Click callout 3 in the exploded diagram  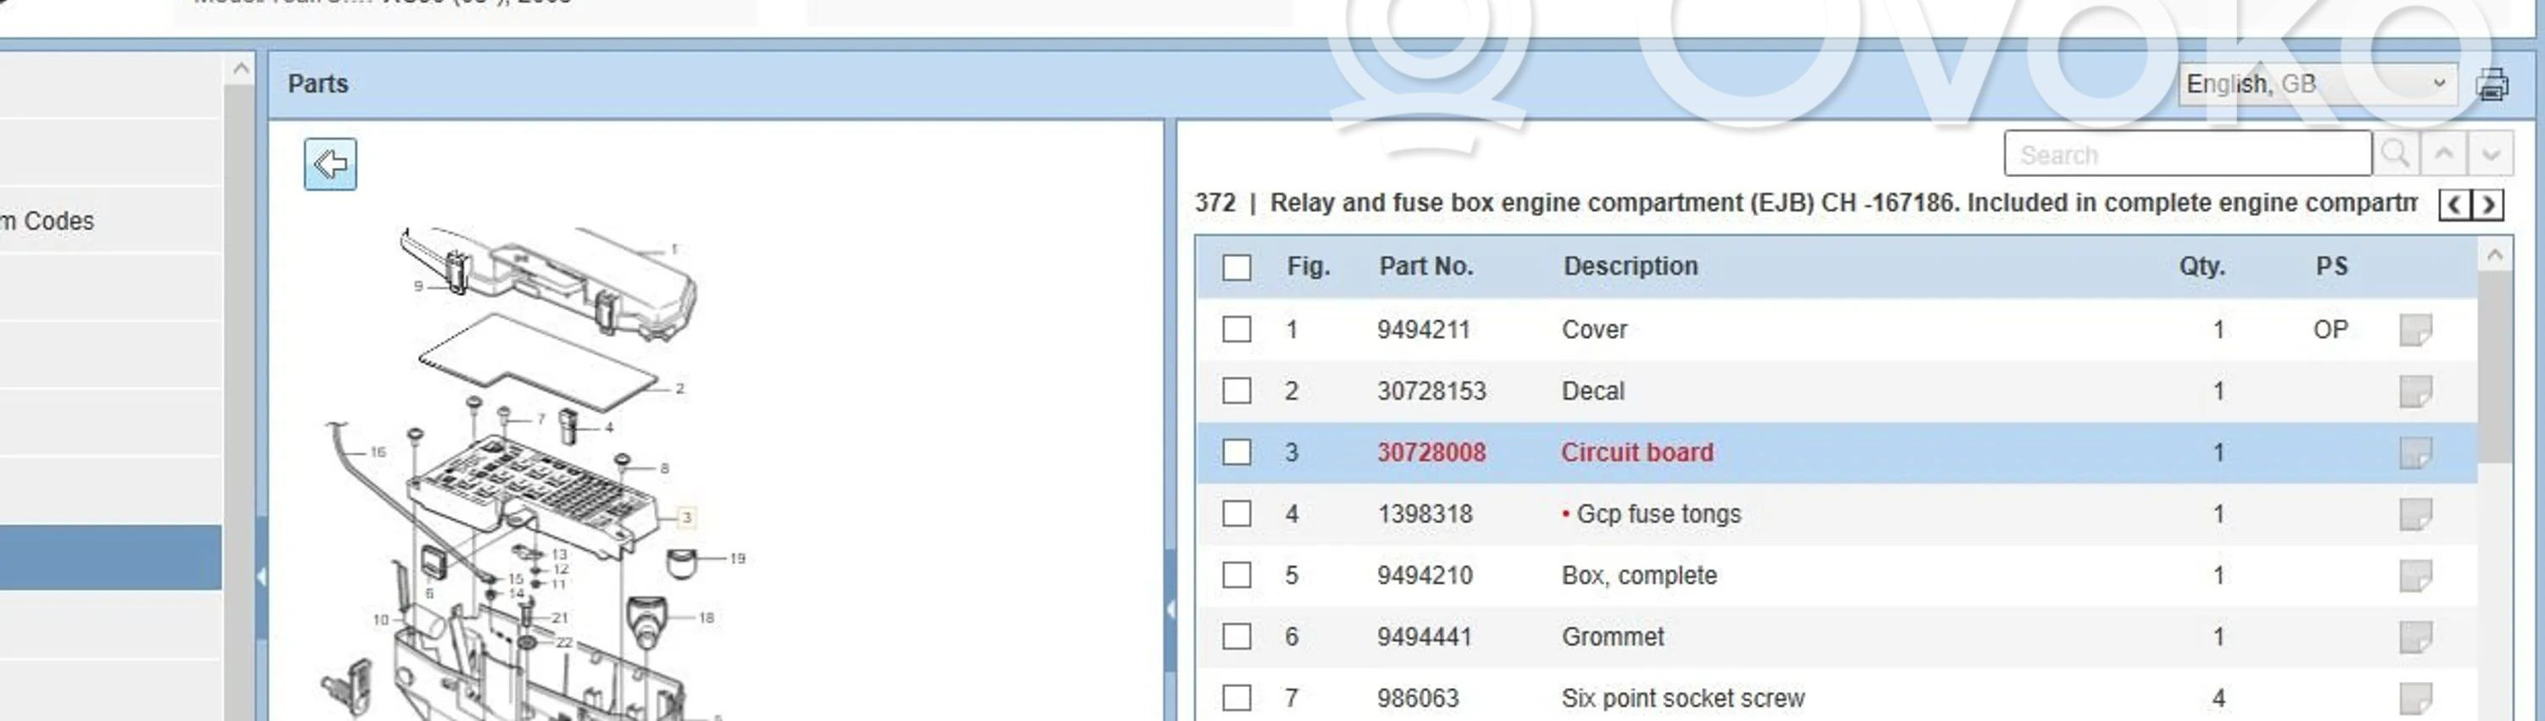tap(686, 517)
